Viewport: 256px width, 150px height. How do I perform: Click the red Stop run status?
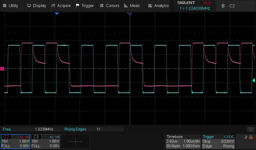(207, 3)
